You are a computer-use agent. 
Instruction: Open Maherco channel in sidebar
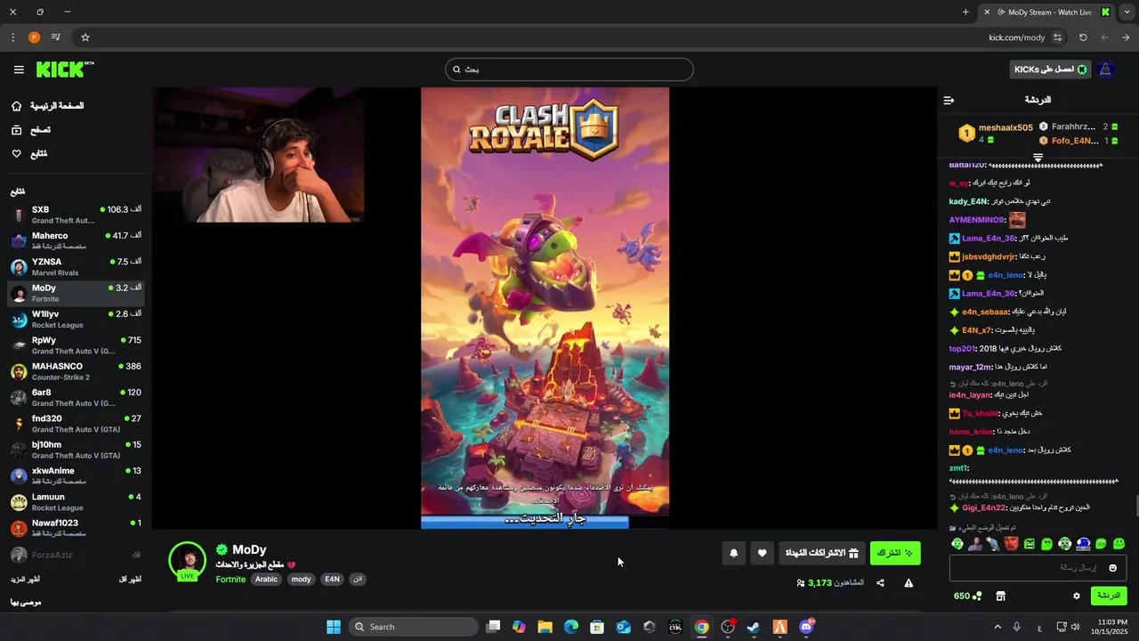click(x=76, y=240)
